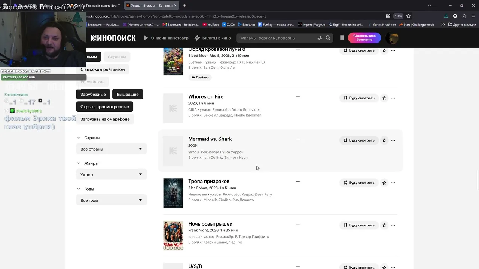479x269 pixels.
Task: Toggle the Сериалы filter chip
Action: (117, 57)
